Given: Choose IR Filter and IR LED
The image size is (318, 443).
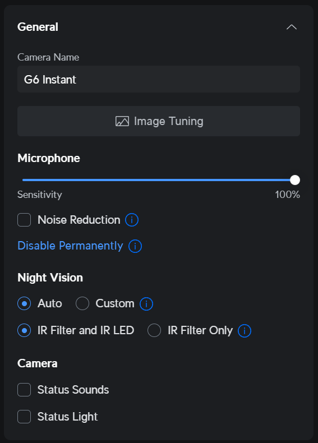Looking at the screenshot, I should [x=24, y=330].
